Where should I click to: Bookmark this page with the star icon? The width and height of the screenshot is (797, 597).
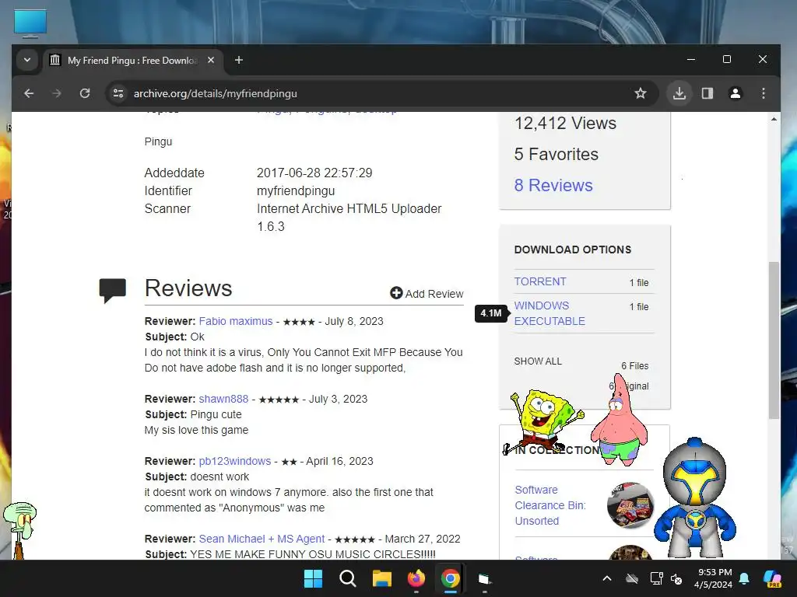coord(641,93)
